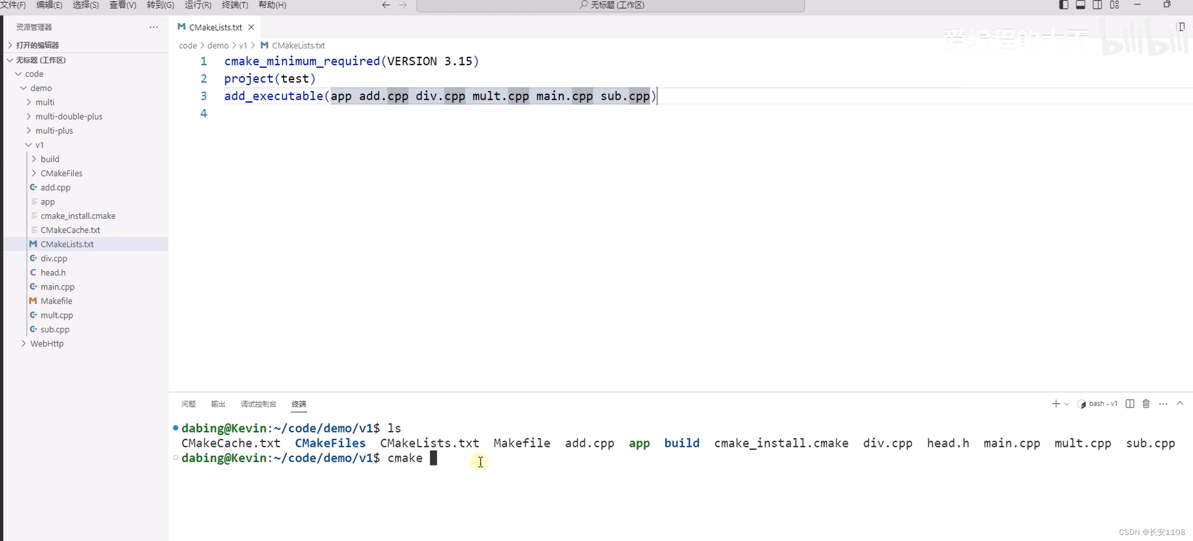Close the CMakeLists.txt editor tab
Image resolution: width=1193 pixels, height=541 pixels.
pos(251,27)
